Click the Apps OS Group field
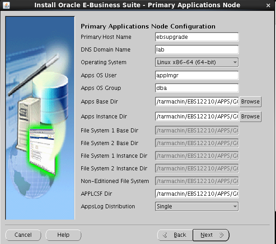 point(197,88)
